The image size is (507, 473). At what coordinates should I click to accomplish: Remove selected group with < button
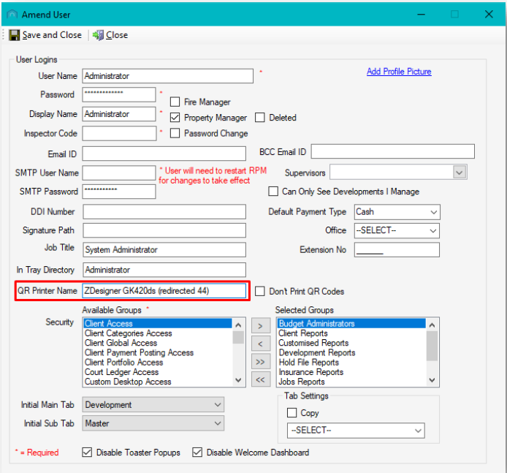(x=261, y=344)
